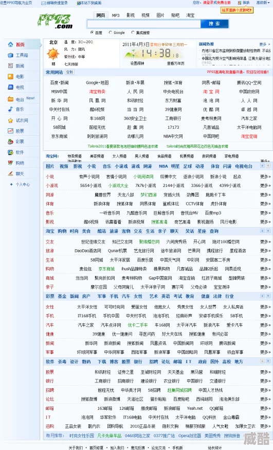Move the 图片 视频 影视 section down

(x=262, y=166)
